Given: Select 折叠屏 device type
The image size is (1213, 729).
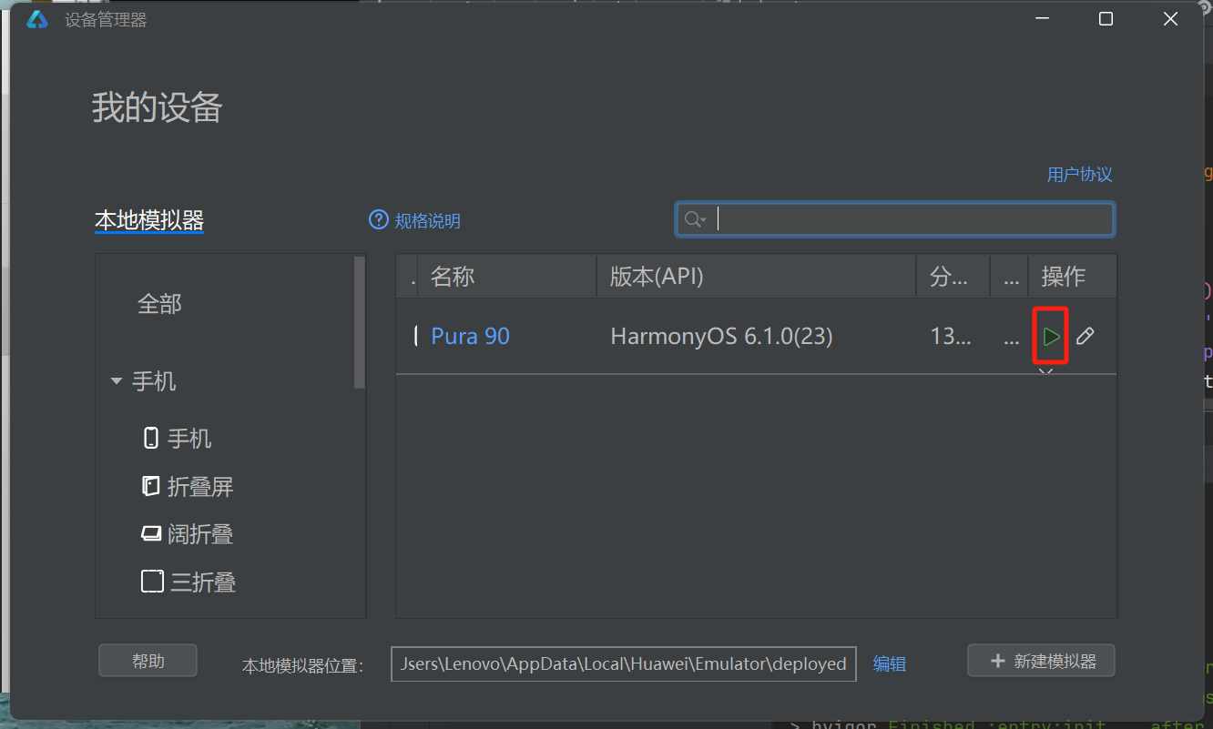Looking at the screenshot, I should tap(200, 486).
